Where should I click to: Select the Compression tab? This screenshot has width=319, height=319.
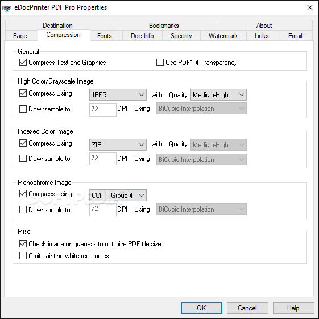(x=64, y=35)
